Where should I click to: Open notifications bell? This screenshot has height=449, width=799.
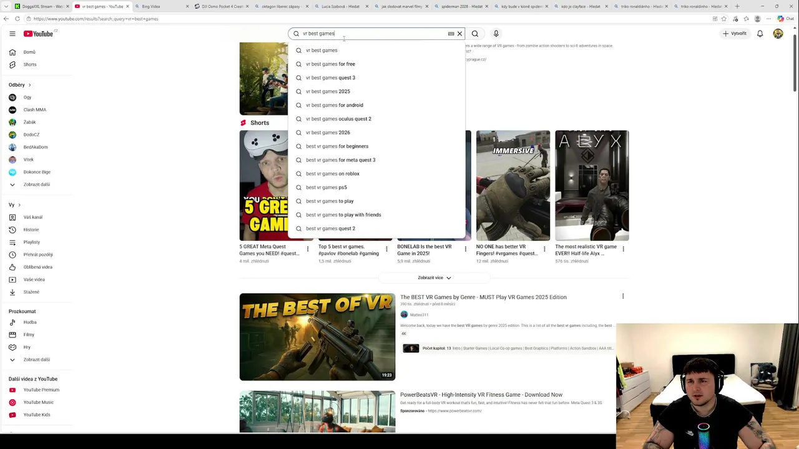click(x=760, y=34)
